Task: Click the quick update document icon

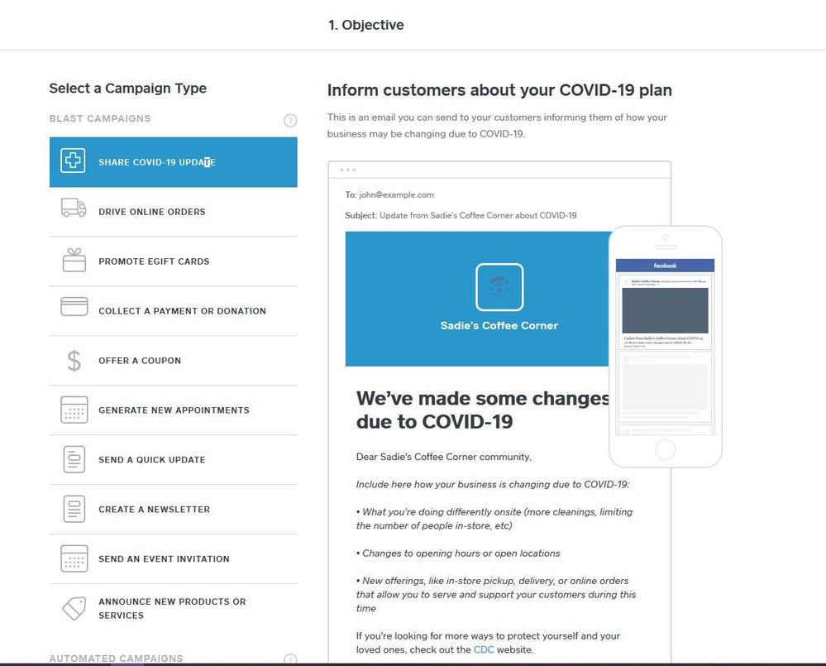Action: click(74, 459)
